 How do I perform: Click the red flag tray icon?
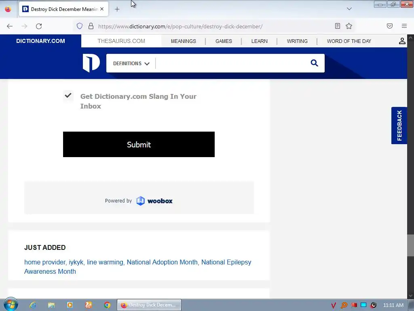click(354, 305)
